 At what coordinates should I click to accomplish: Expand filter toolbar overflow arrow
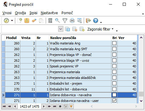pos(117,31)
